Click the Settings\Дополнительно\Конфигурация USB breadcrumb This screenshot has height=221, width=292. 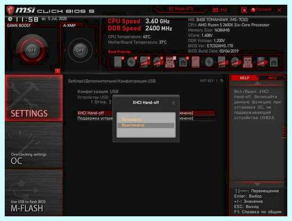pyautogui.click(x=112, y=81)
